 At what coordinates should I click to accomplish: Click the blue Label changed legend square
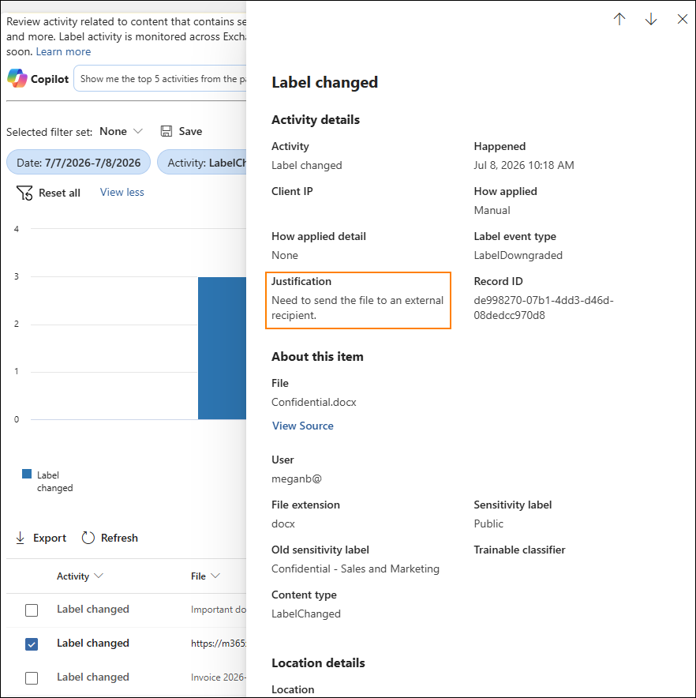pos(27,474)
